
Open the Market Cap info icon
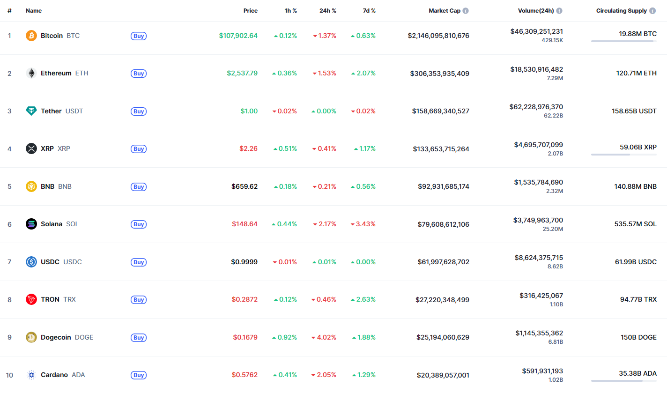[x=466, y=11]
